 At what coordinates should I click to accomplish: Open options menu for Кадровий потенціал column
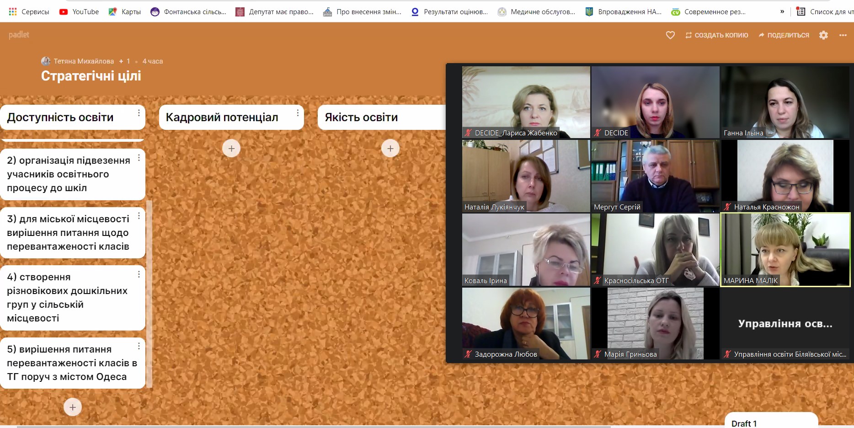pos(298,112)
